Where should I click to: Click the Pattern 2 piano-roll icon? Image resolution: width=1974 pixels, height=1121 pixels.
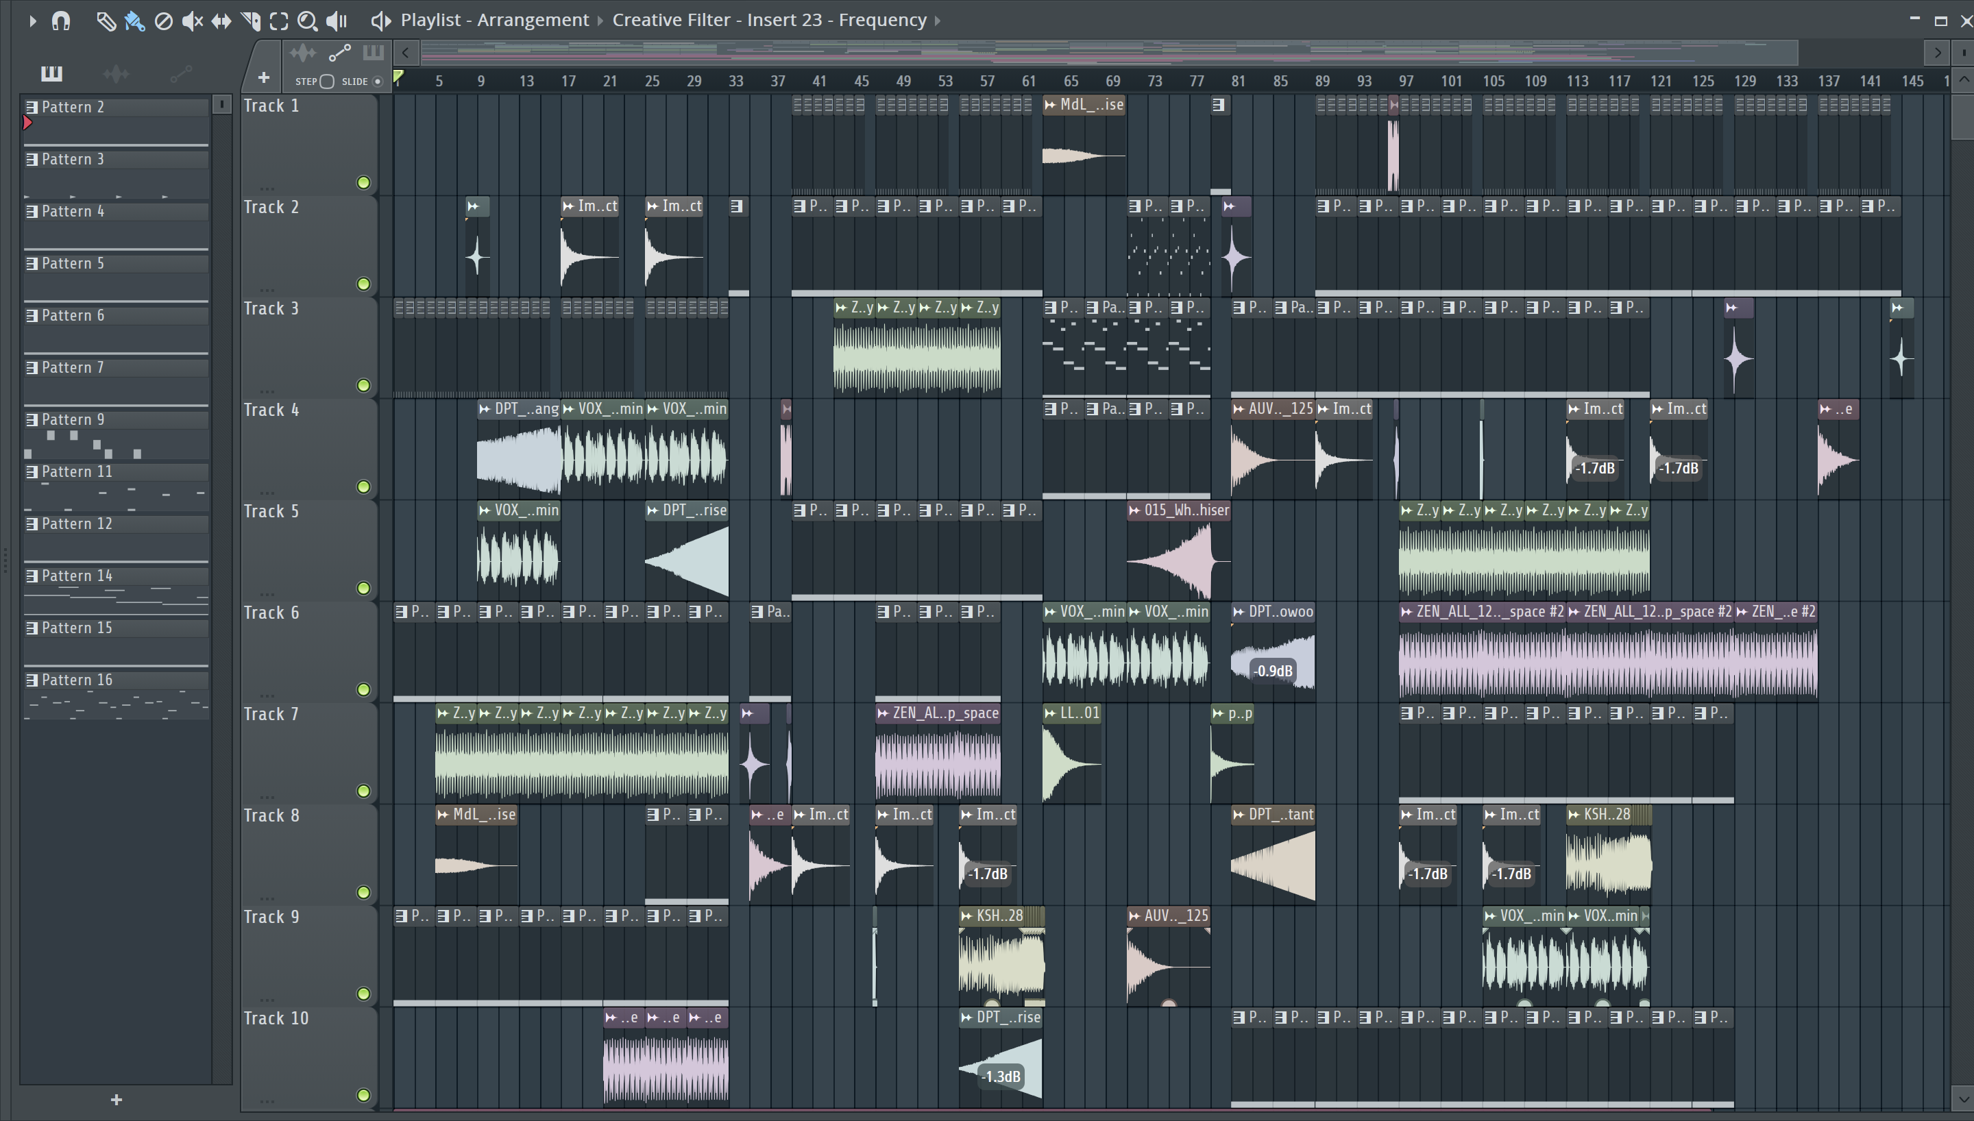coord(32,107)
